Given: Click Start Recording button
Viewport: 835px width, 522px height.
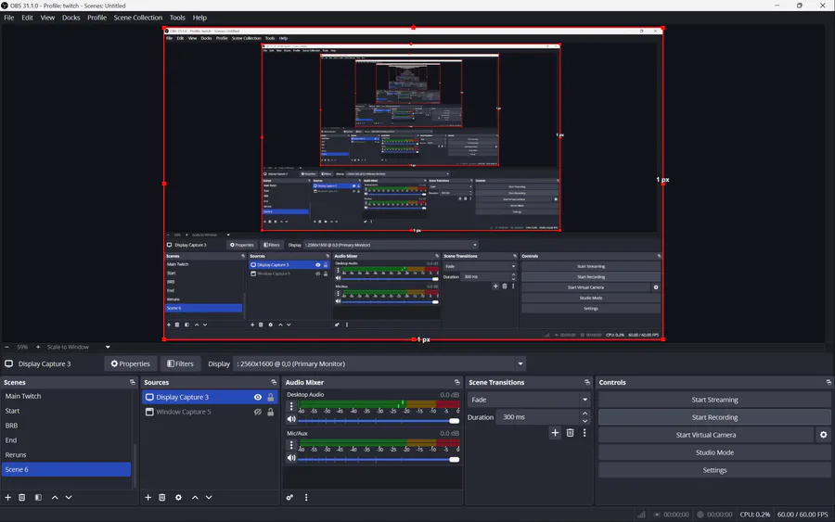Looking at the screenshot, I should [x=714, y=417].
